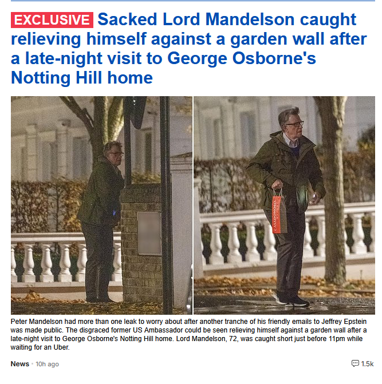Click the blue divider line above headline

pyautogui.click(x=193, y=1)
